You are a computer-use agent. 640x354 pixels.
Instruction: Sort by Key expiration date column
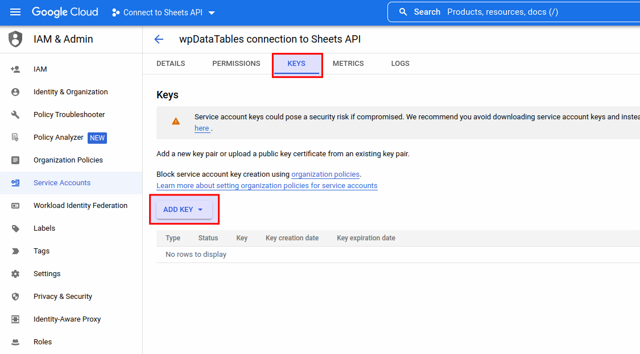tap(366, 238)
